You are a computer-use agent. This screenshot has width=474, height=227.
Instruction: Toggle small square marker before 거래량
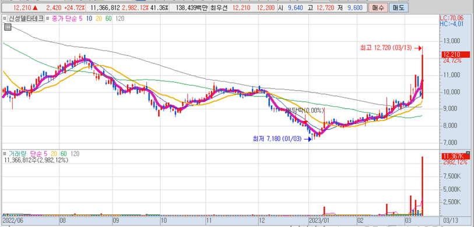5,154
